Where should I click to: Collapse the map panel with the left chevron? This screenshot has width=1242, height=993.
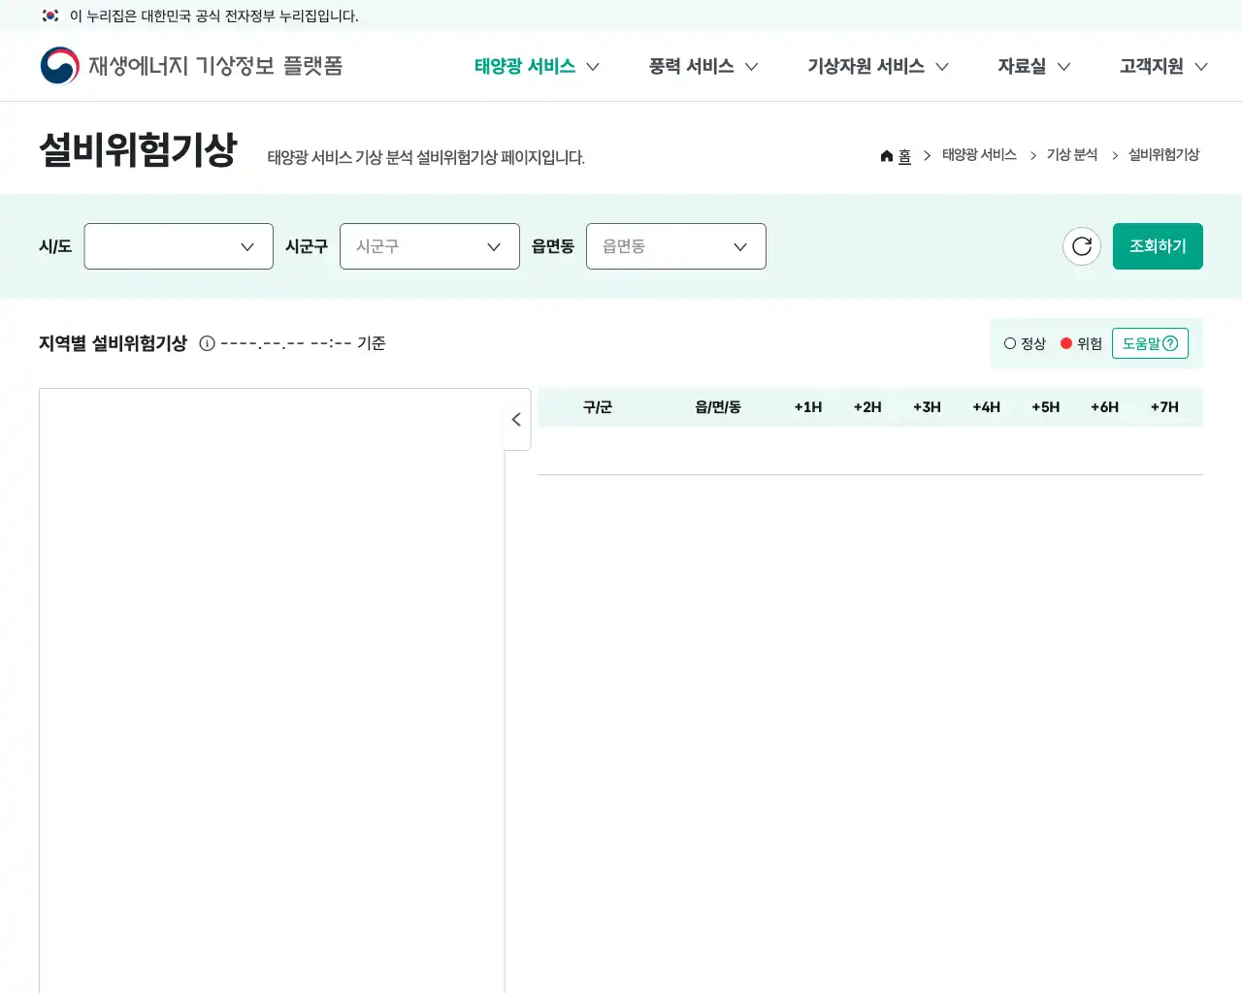[516, 419]
